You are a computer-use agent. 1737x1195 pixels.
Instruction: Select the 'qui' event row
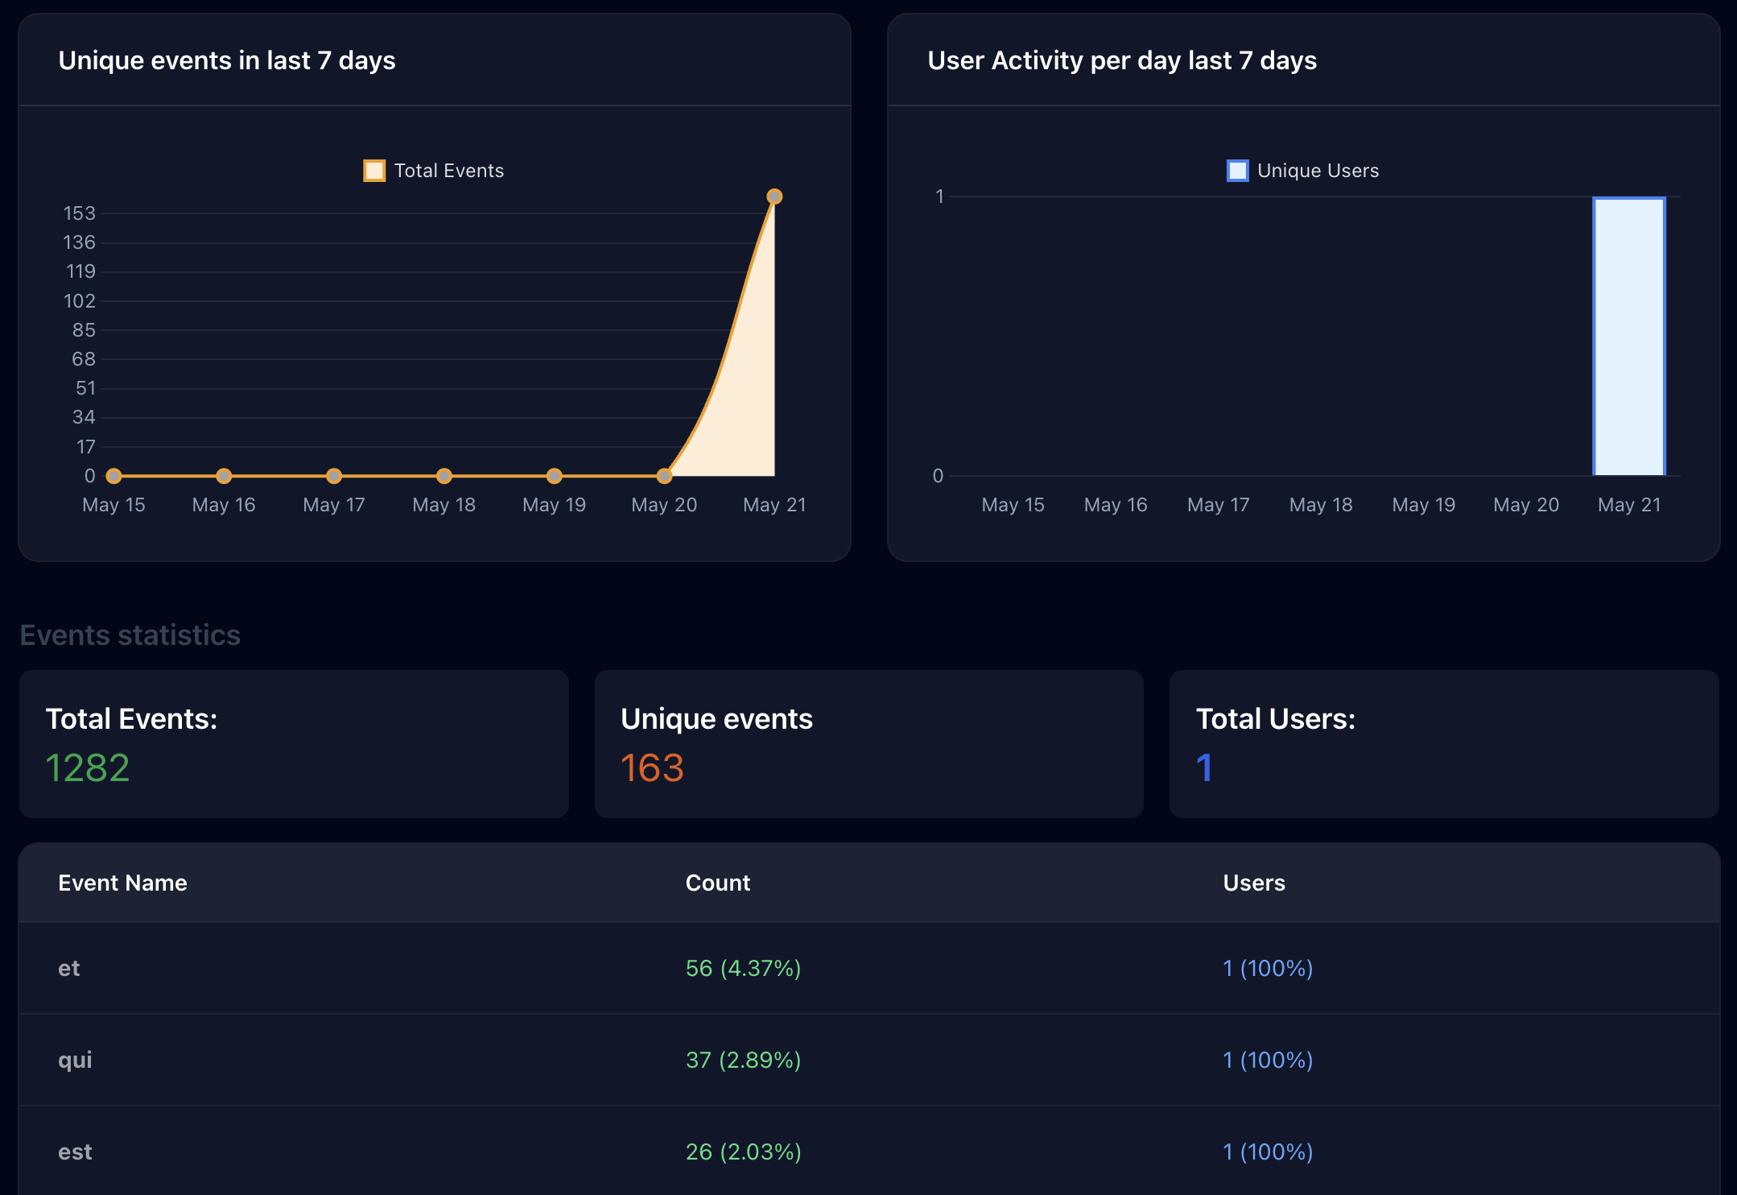[x=75, y=1060]
